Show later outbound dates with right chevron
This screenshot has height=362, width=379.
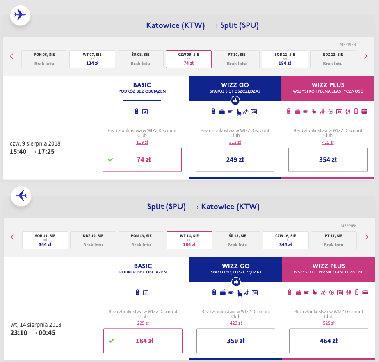[366, 56]
